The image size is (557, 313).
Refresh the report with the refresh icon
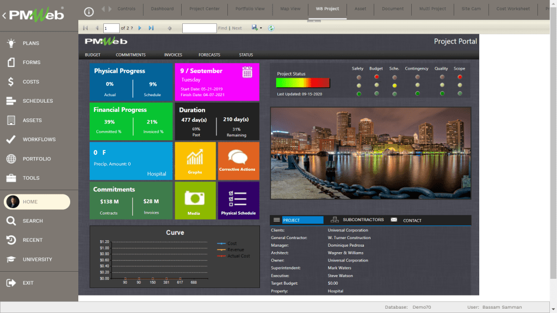click(x=271, y=28)
